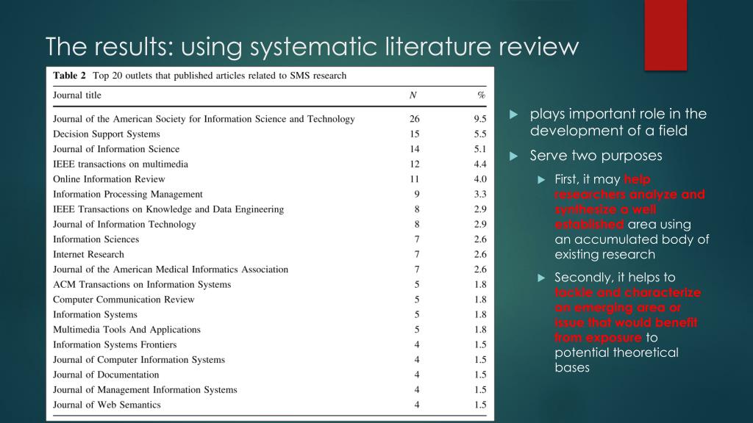Select "Multimedia Tools And Applications" journal title

tap(126, 330)
